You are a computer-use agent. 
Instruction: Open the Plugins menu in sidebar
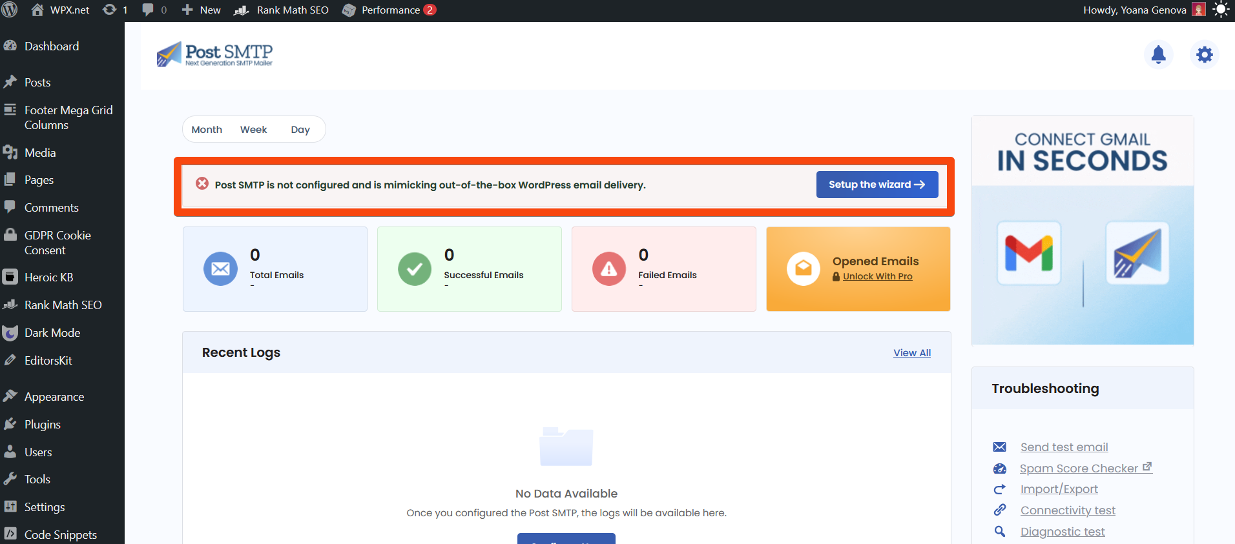tap(43, 425)
